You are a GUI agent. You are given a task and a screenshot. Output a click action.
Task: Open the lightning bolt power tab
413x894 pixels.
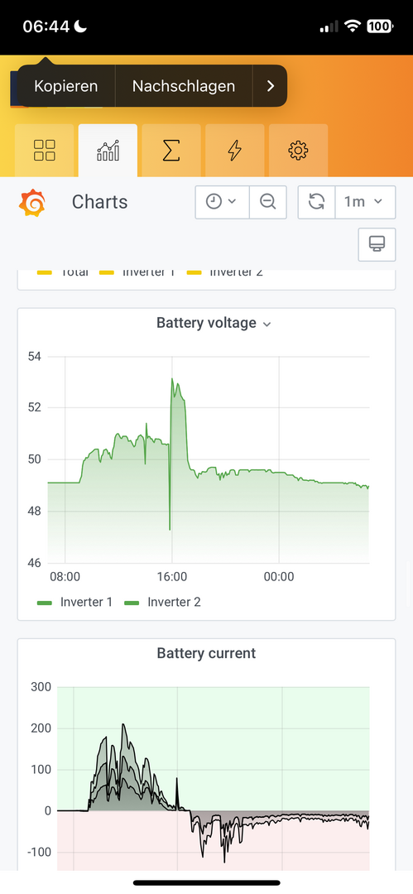pyautogui.click(x=234, y=151)
